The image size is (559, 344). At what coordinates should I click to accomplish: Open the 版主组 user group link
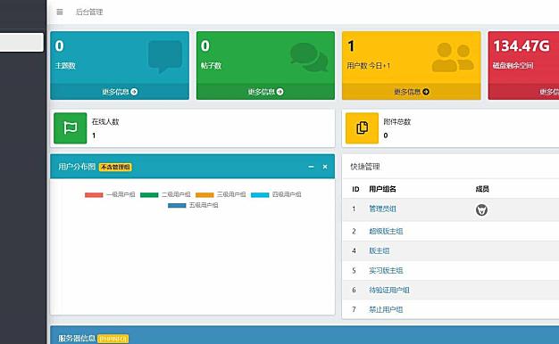380,250
